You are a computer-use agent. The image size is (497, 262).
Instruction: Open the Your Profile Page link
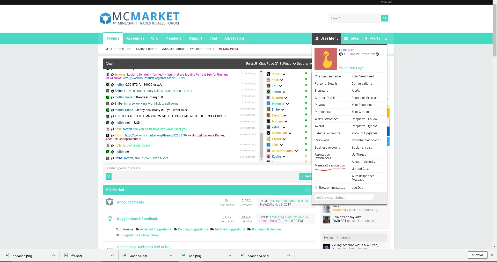click(351, 68)
